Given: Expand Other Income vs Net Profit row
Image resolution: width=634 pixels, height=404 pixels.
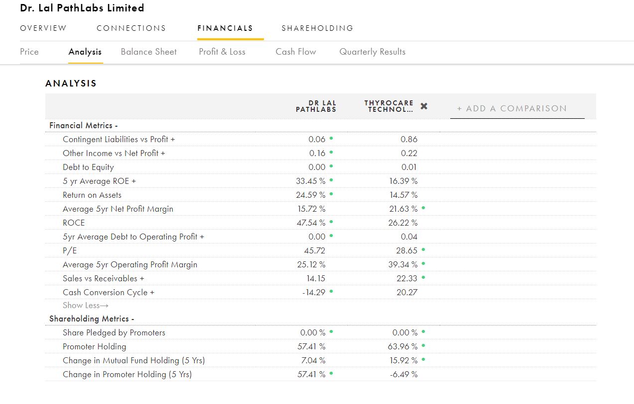Looking at the screenshot, I should (114, 154).
